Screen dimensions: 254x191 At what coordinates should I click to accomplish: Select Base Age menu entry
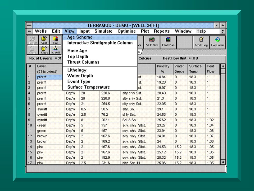pos(100,51)
